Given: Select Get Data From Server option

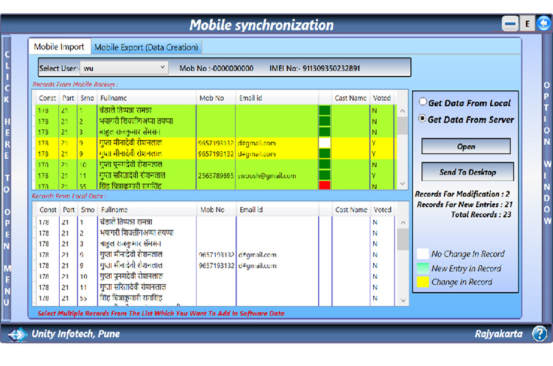Looking at the screenshot, I should (x=423, y=119).
